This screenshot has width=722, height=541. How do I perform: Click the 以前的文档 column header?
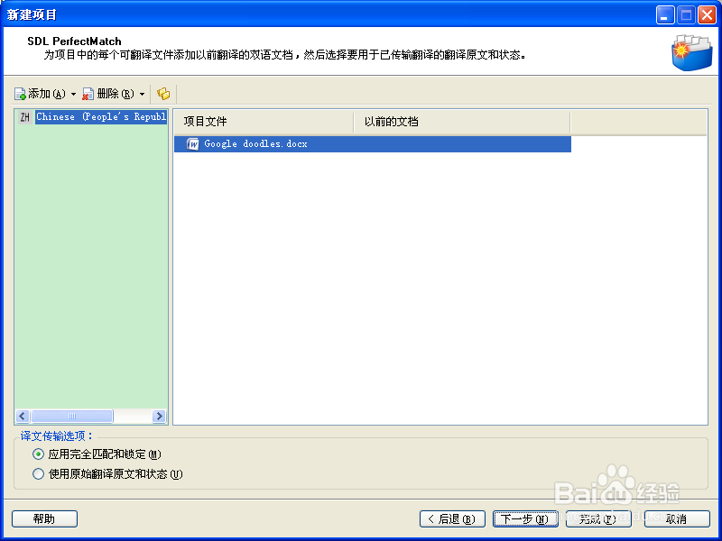[462, 122]
